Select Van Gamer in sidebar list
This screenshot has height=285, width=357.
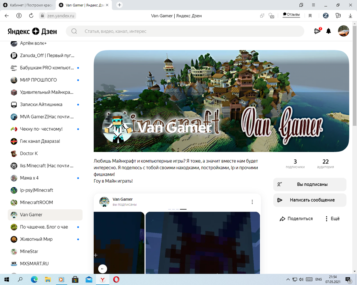tap(45, 215)
